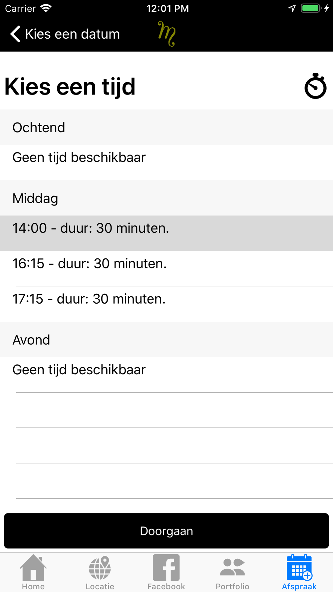Open the Locatie globe icon
333x592 pixels.
pos(100,568)
